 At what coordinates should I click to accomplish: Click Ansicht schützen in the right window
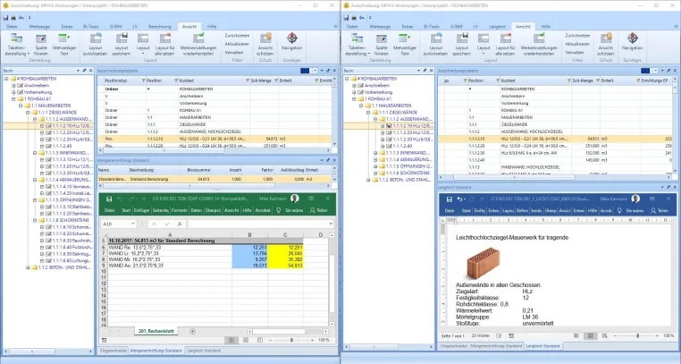605,45
